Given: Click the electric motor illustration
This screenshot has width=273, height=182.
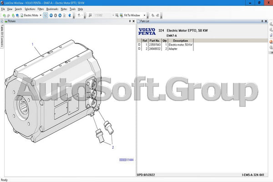Looking at the screenshot, I should click(x=53, y=91).
